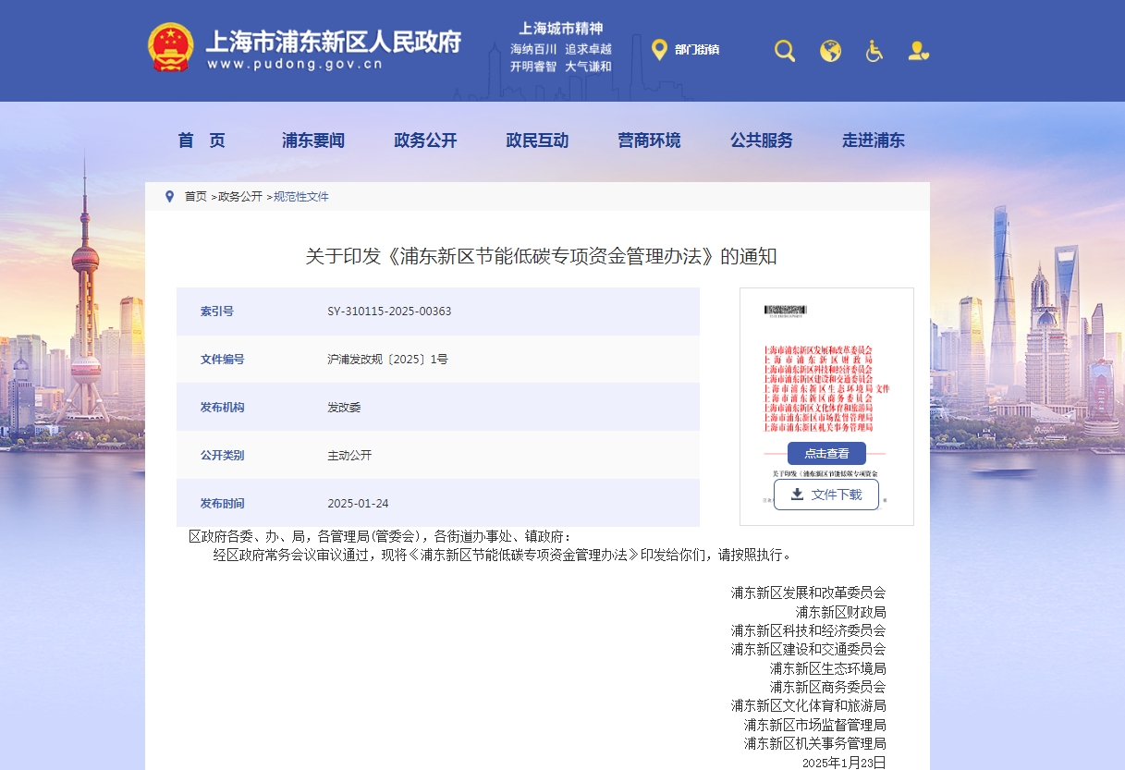
Task: Open the 公共服务 menu item
Action: (x=762, y=141)
